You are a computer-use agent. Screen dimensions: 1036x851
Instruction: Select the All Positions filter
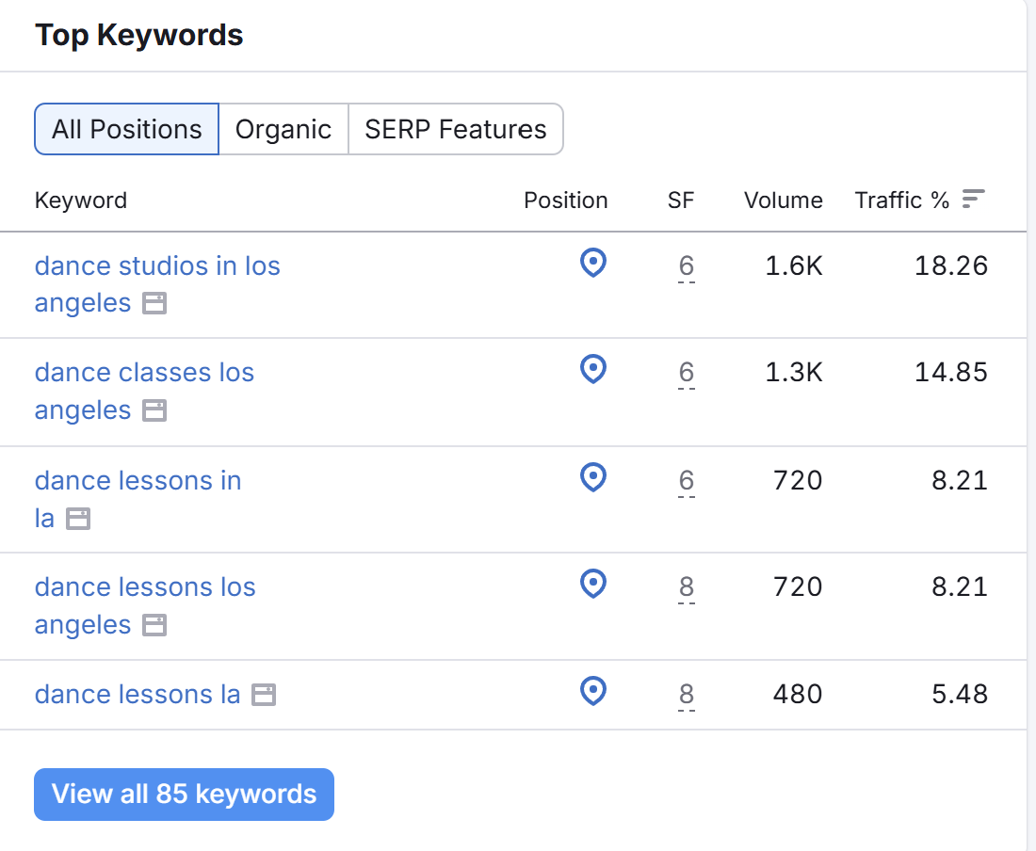[x=126, y=129]
